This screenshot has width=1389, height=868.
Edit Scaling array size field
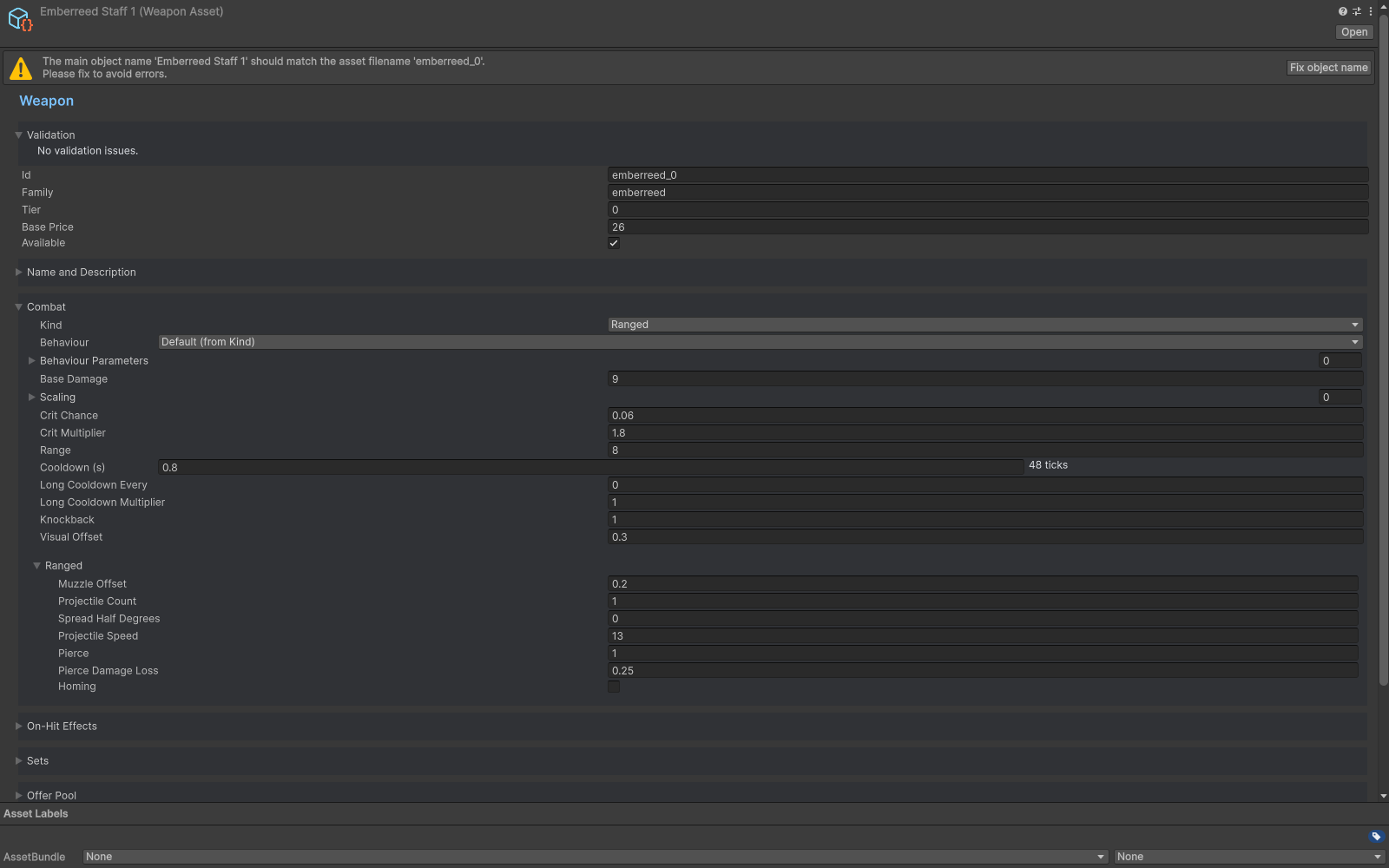point(1340,398)
